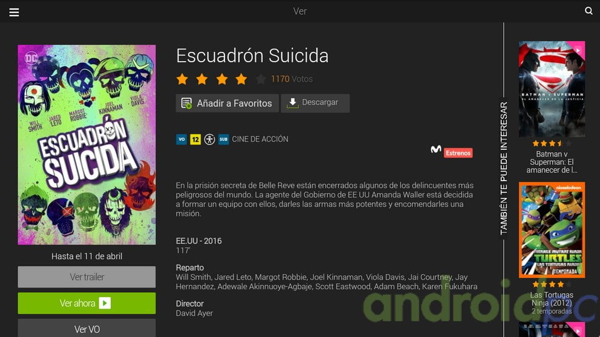This screenshot has width=600, height=337.
Task: Choose Ver VO option
Action: coord(87,328)
